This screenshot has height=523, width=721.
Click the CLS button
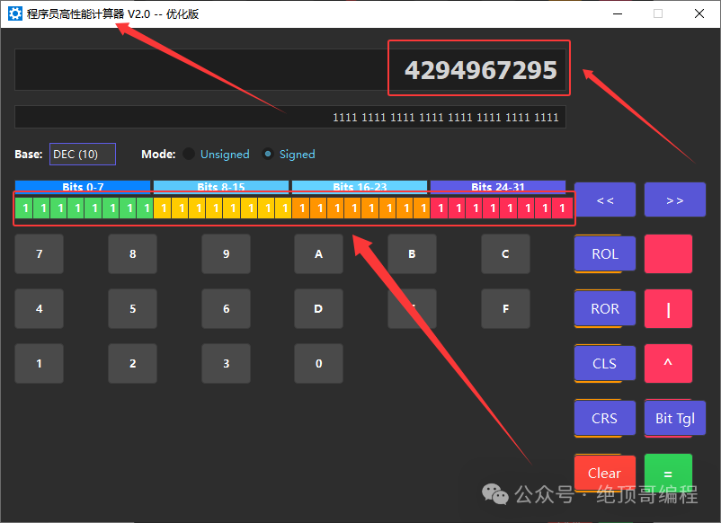[x=605, y=363]
